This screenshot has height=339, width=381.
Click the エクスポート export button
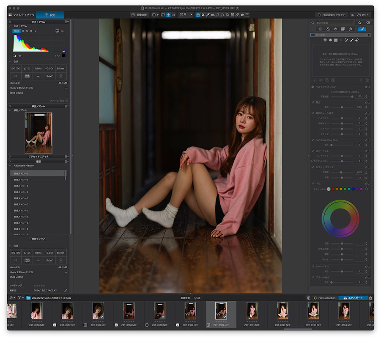click(353, 298)
